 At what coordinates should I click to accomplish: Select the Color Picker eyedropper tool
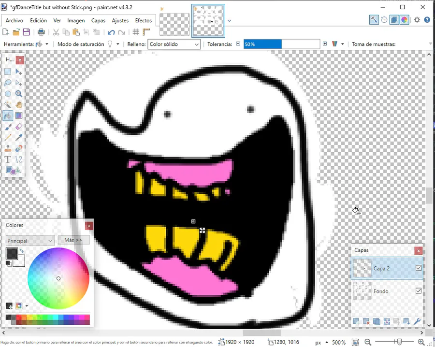coord(18,138)
